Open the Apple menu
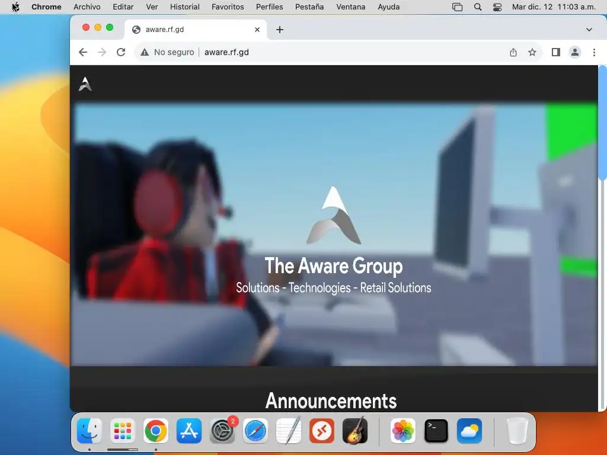Screen dimensions: 607x455 pyautogui.click(x=15, y=7)
